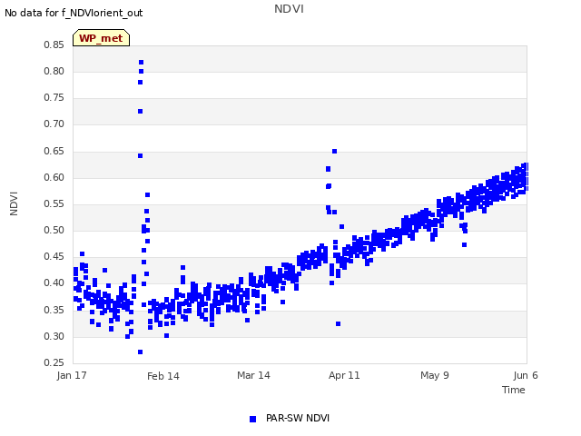This screenshot has width=581, height=436.
Task: Click the 0.25 y-axis tick label
Action: (x=54, y=362)
